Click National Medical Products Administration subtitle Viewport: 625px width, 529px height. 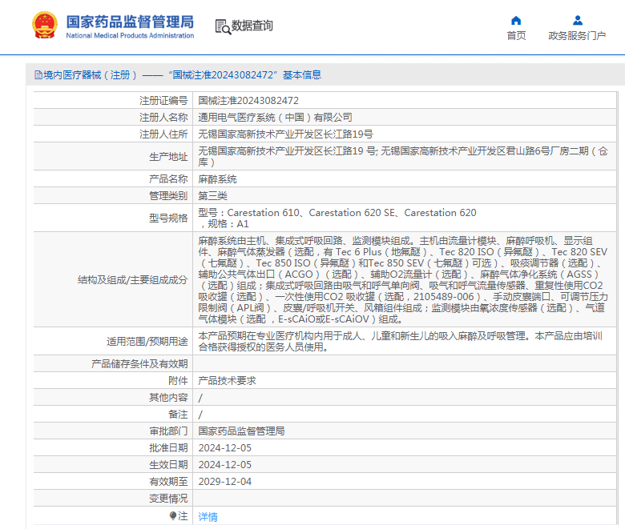point(130,35)
